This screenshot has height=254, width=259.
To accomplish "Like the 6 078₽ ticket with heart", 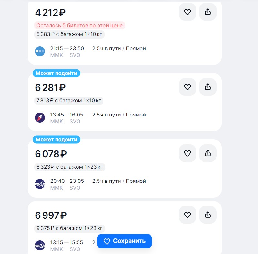I will click(x=188, y=153).
